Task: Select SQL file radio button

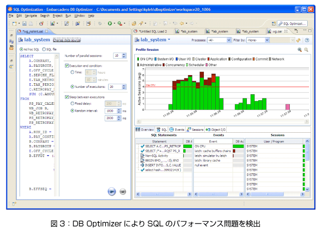Action: pyautogui.click(x=44, y=49)
